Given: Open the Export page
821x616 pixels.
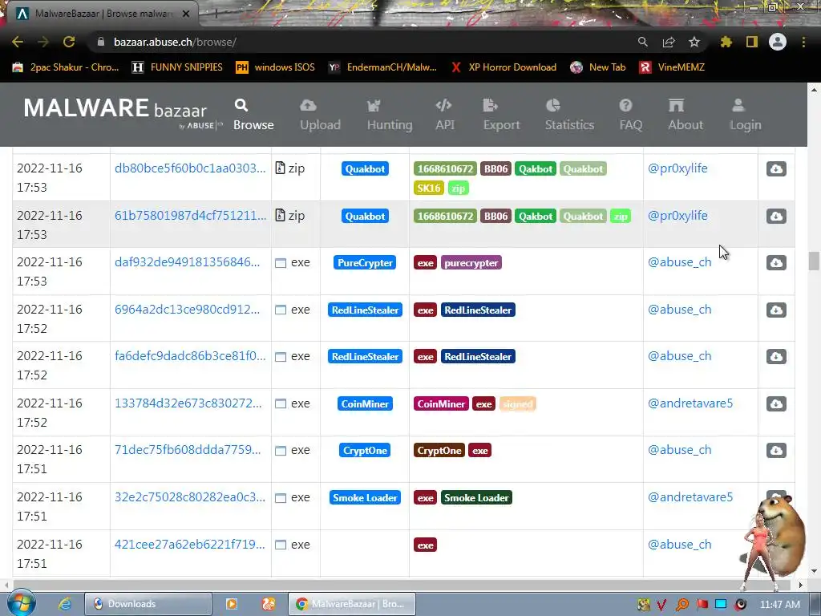Looking at the screenshot, I should pos(501,115).
